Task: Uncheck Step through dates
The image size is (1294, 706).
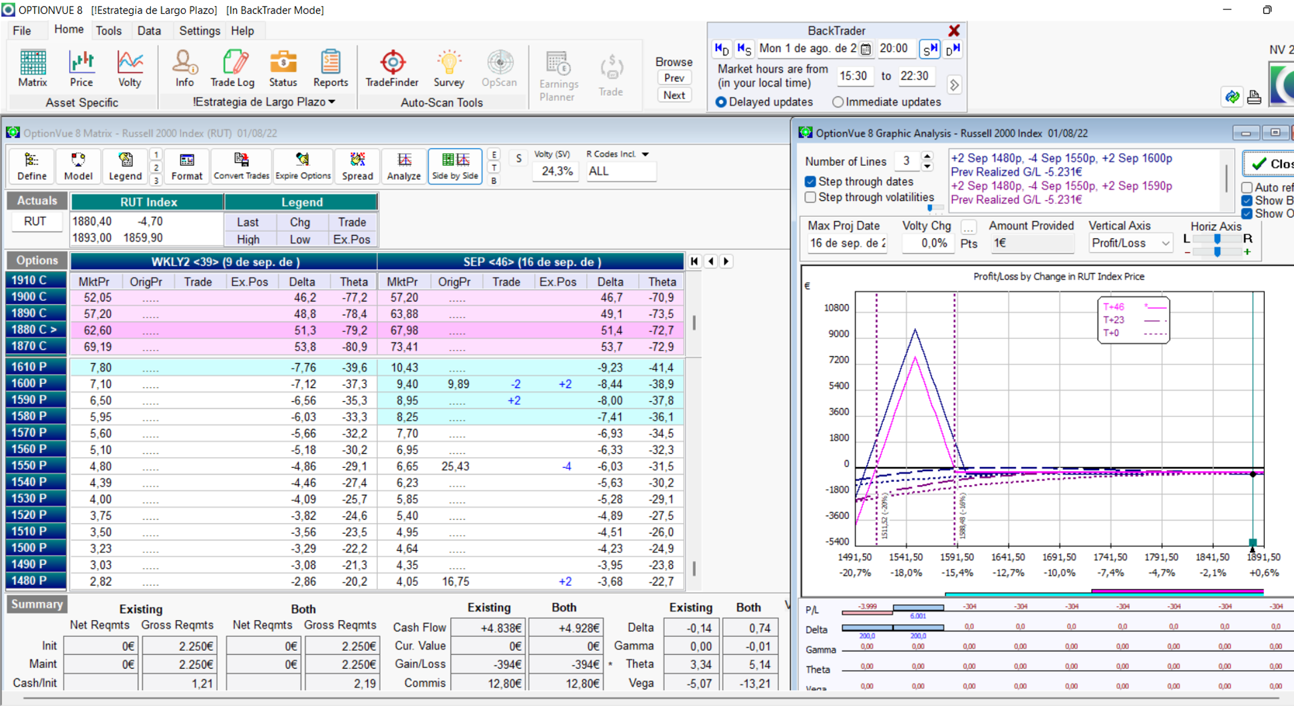Action: (x=810, y=182)
